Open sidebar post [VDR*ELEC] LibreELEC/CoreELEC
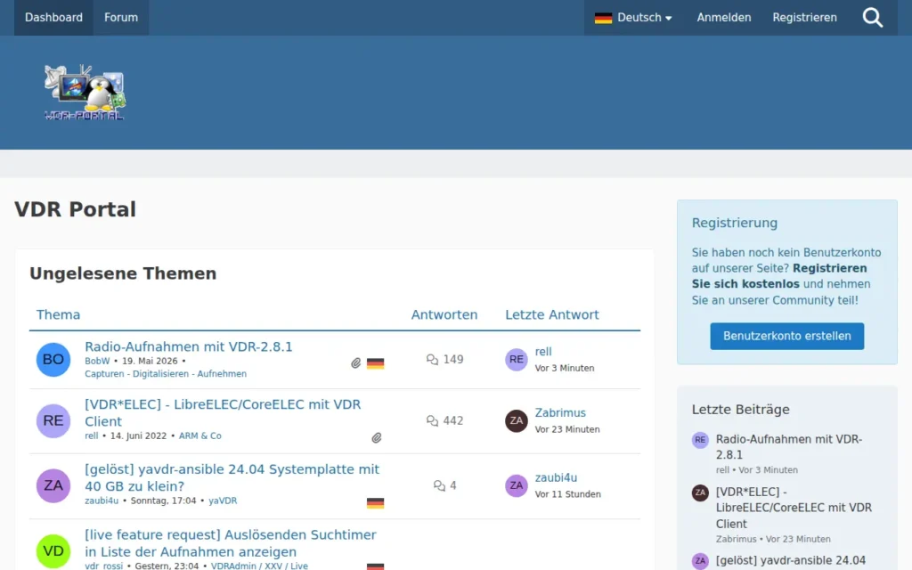The height and width of the screenshot is (570, 912). [794, 508]
